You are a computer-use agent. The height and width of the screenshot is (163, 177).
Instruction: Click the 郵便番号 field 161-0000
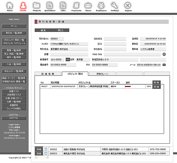coord(57,60)
